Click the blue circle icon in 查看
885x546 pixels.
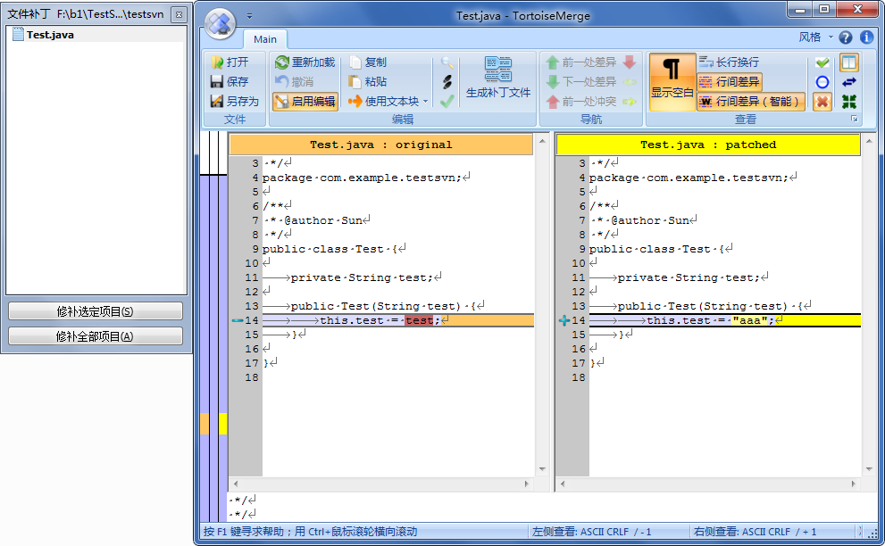822,82
